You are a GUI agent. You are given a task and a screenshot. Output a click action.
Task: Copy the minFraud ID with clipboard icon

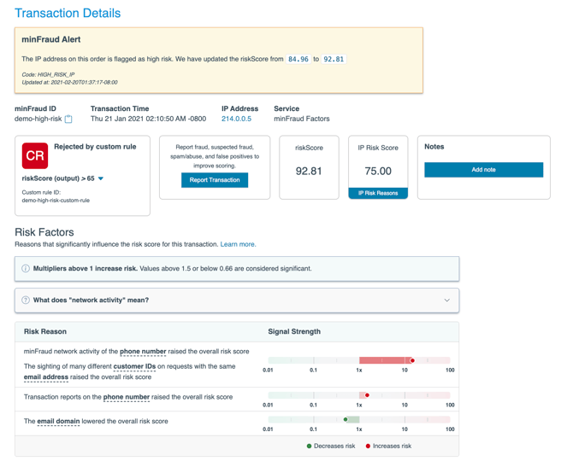coord(68,119)
